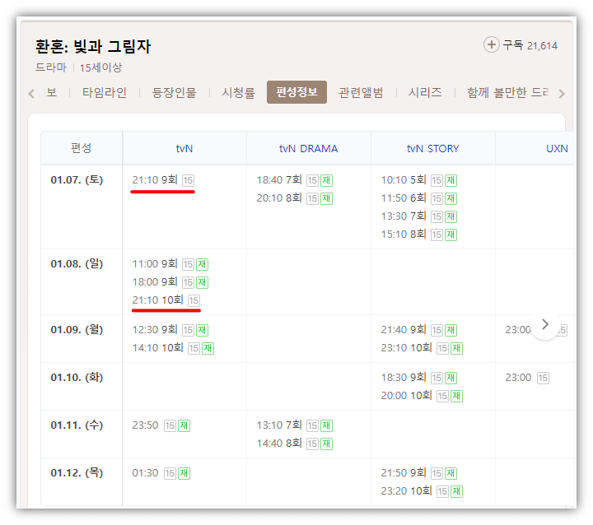Click the 10:10 5회 tvN STORY entry
This screenshot has width=593, height=525.
pos(419,180)
